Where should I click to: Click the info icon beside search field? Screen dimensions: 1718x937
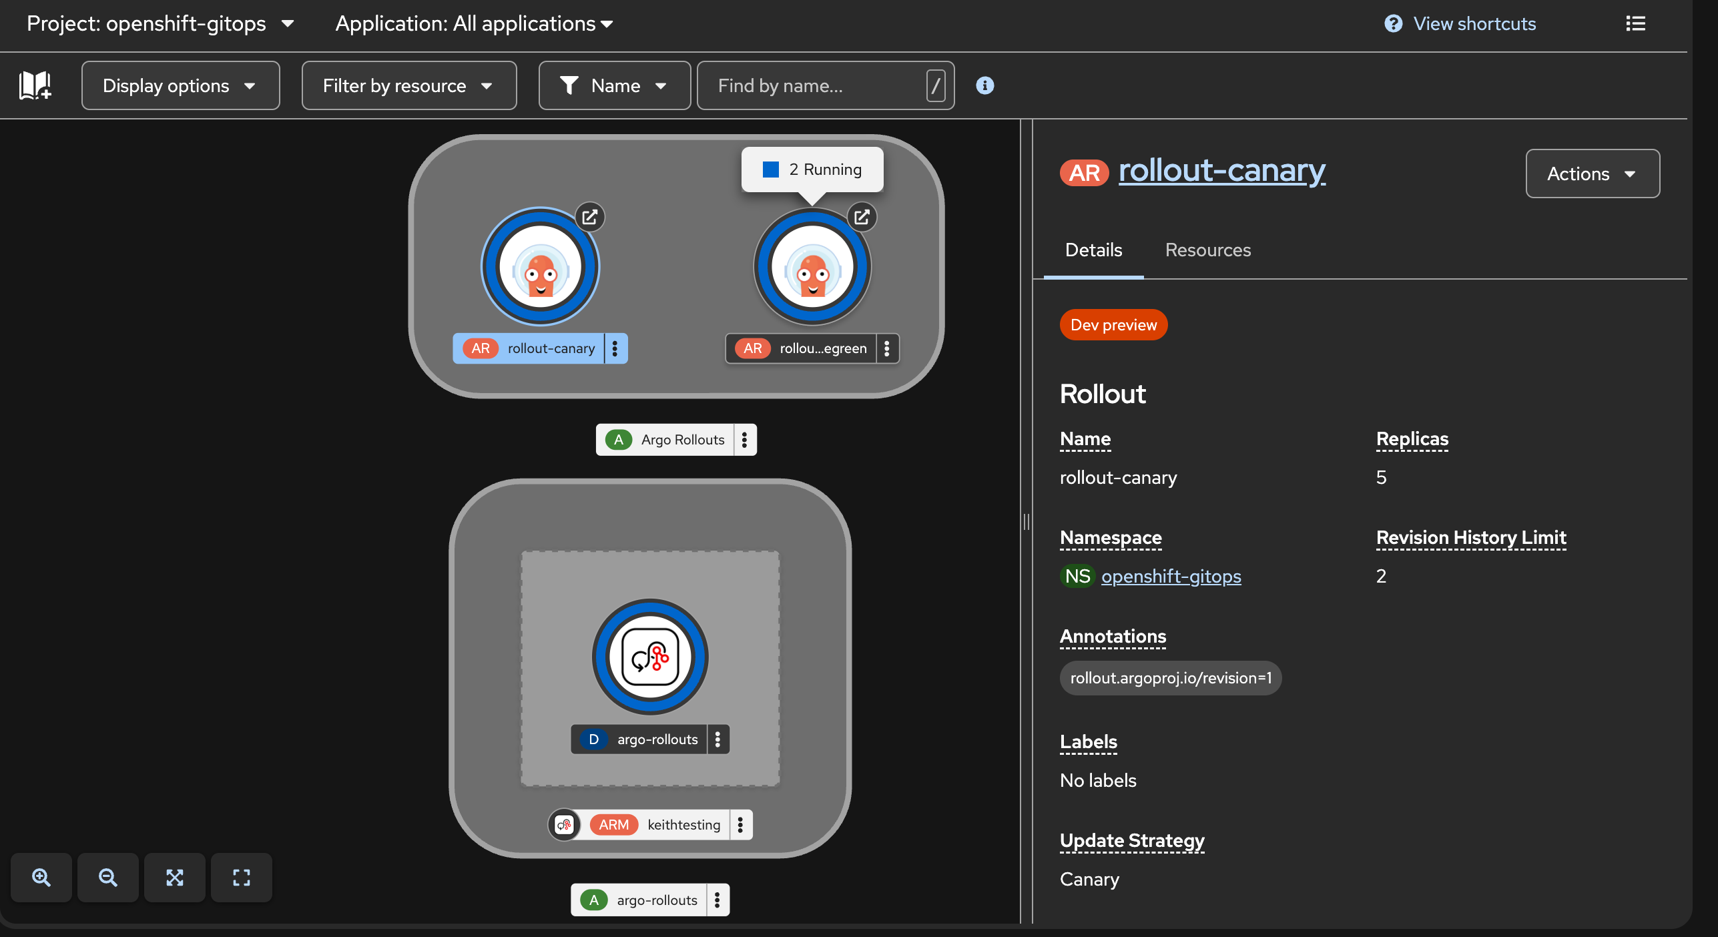click(x=984, y=85)
